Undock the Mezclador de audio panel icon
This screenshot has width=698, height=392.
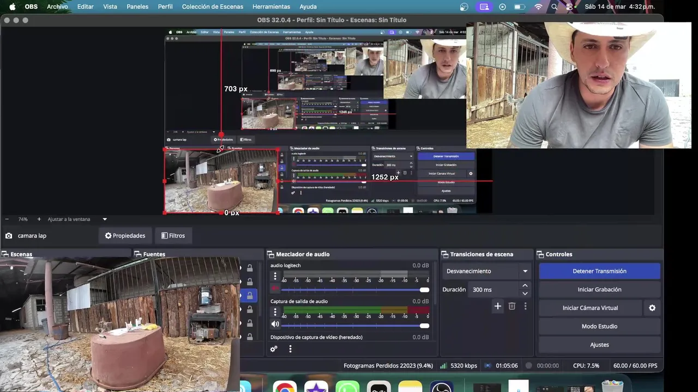(x=270, y=254)
